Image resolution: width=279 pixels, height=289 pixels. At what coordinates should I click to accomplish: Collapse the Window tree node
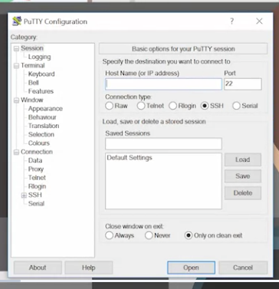(16, 100)
